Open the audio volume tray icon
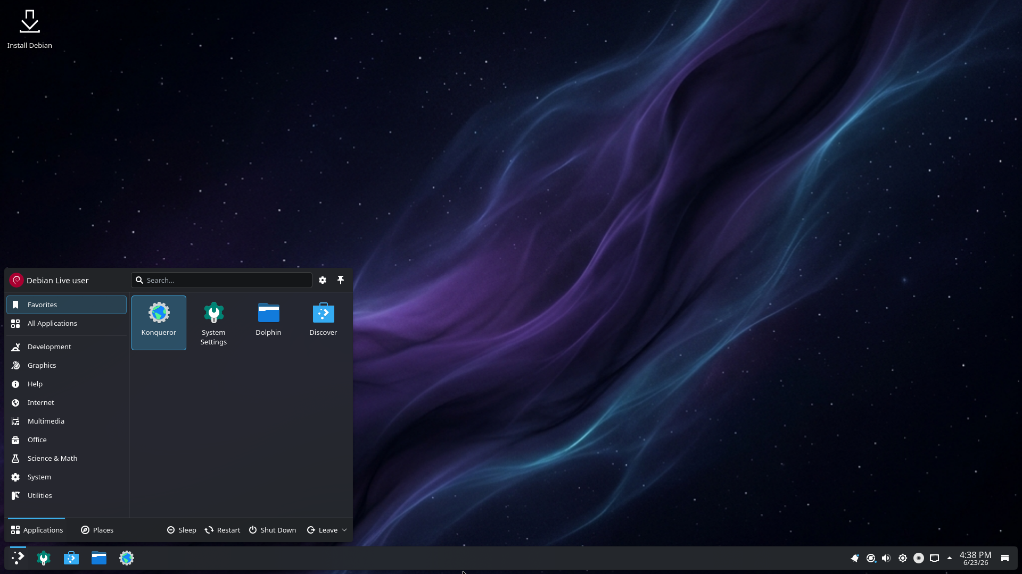Screen dimensions: 1022x574 pyautogui.click(x=886, y=558)
